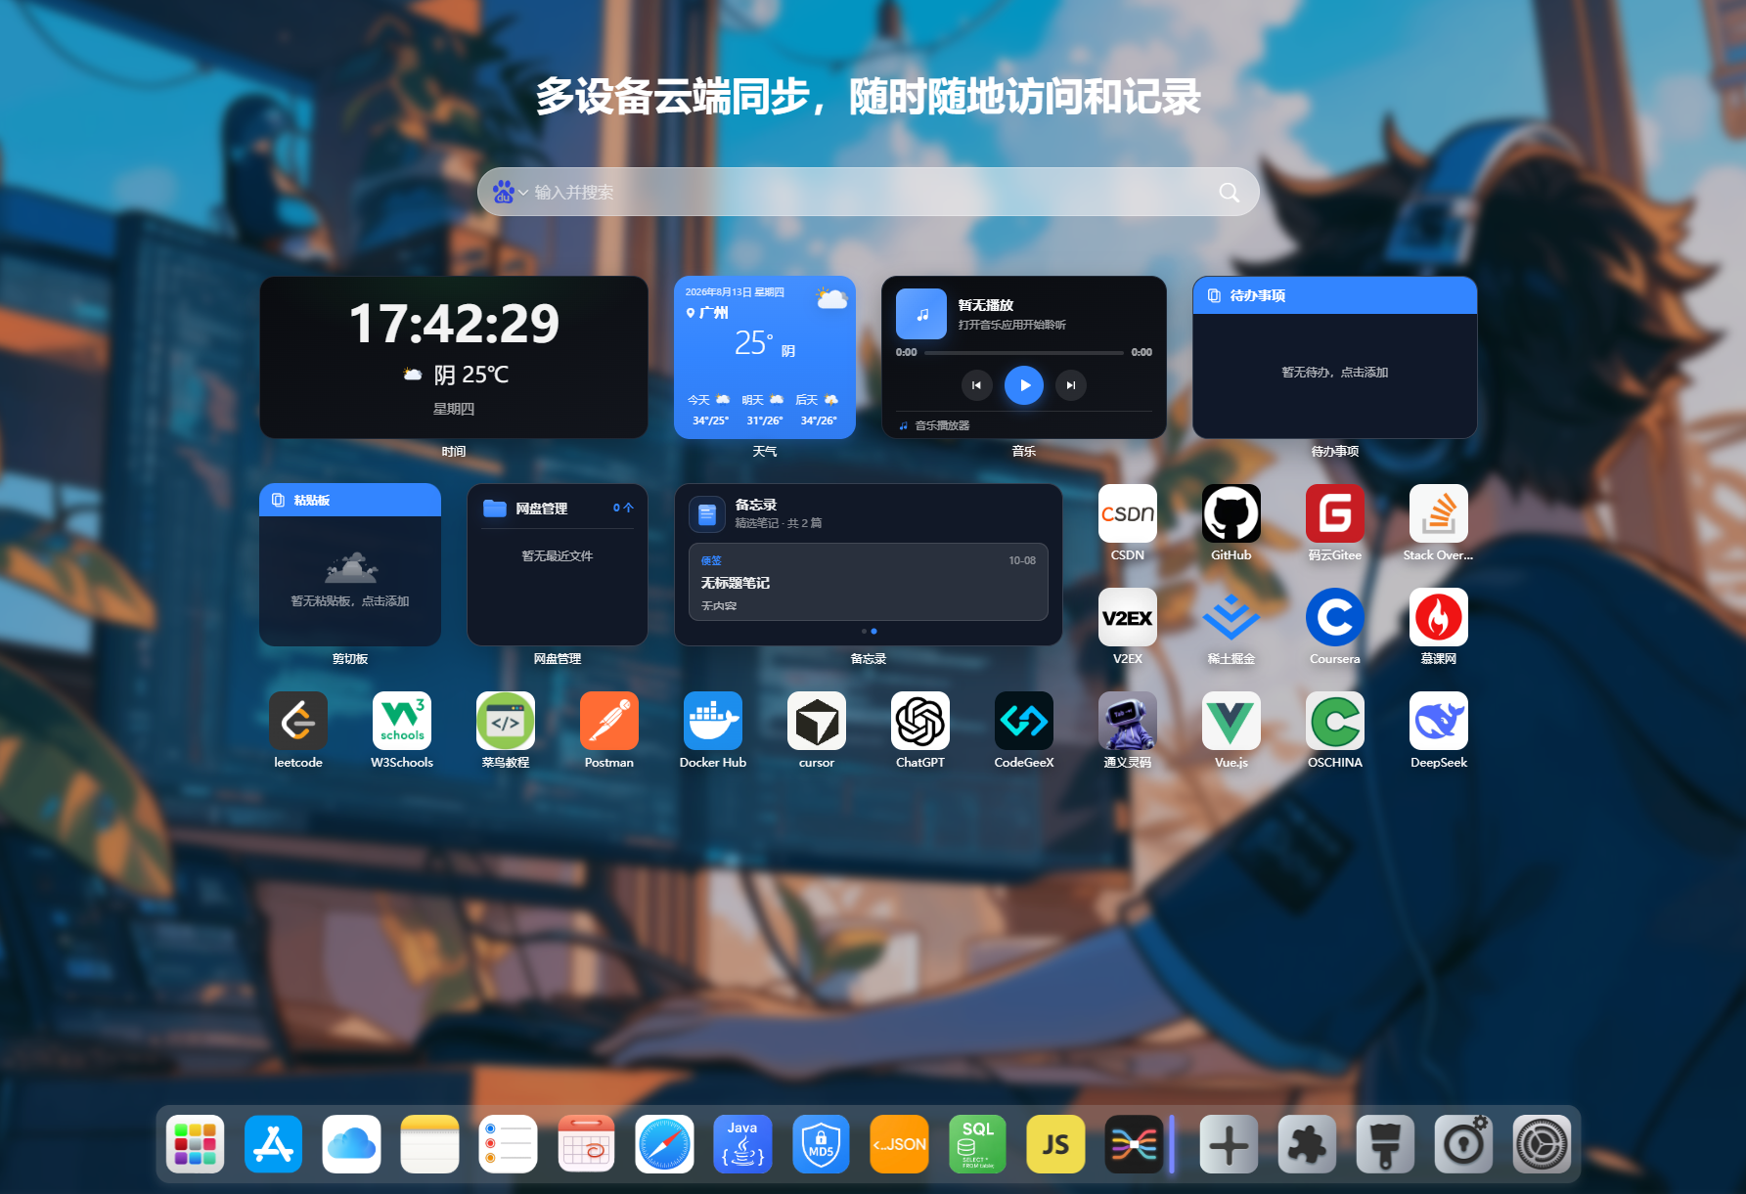Open the Coursera shortcut icon
Screen dimensions: 1746x1194
click(1334, 617)
